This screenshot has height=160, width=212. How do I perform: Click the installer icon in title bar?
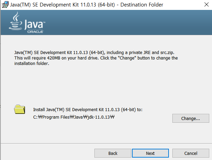pos(5,4)
